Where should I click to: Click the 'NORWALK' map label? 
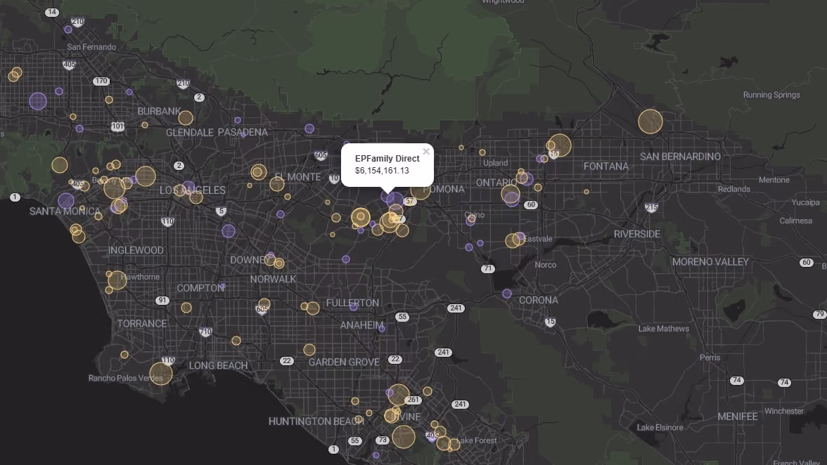click(273, 279)
